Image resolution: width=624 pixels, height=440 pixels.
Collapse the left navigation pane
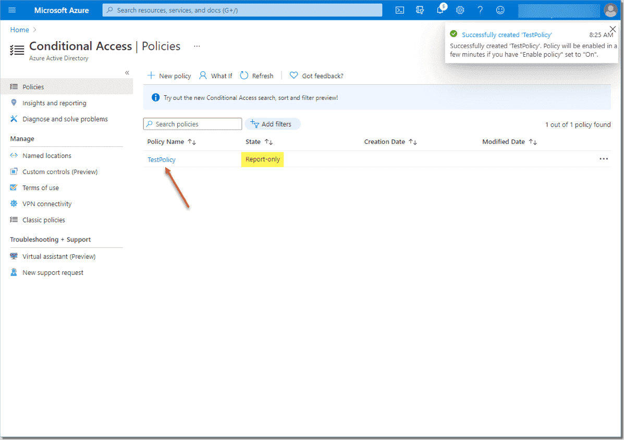pos(127,73)
